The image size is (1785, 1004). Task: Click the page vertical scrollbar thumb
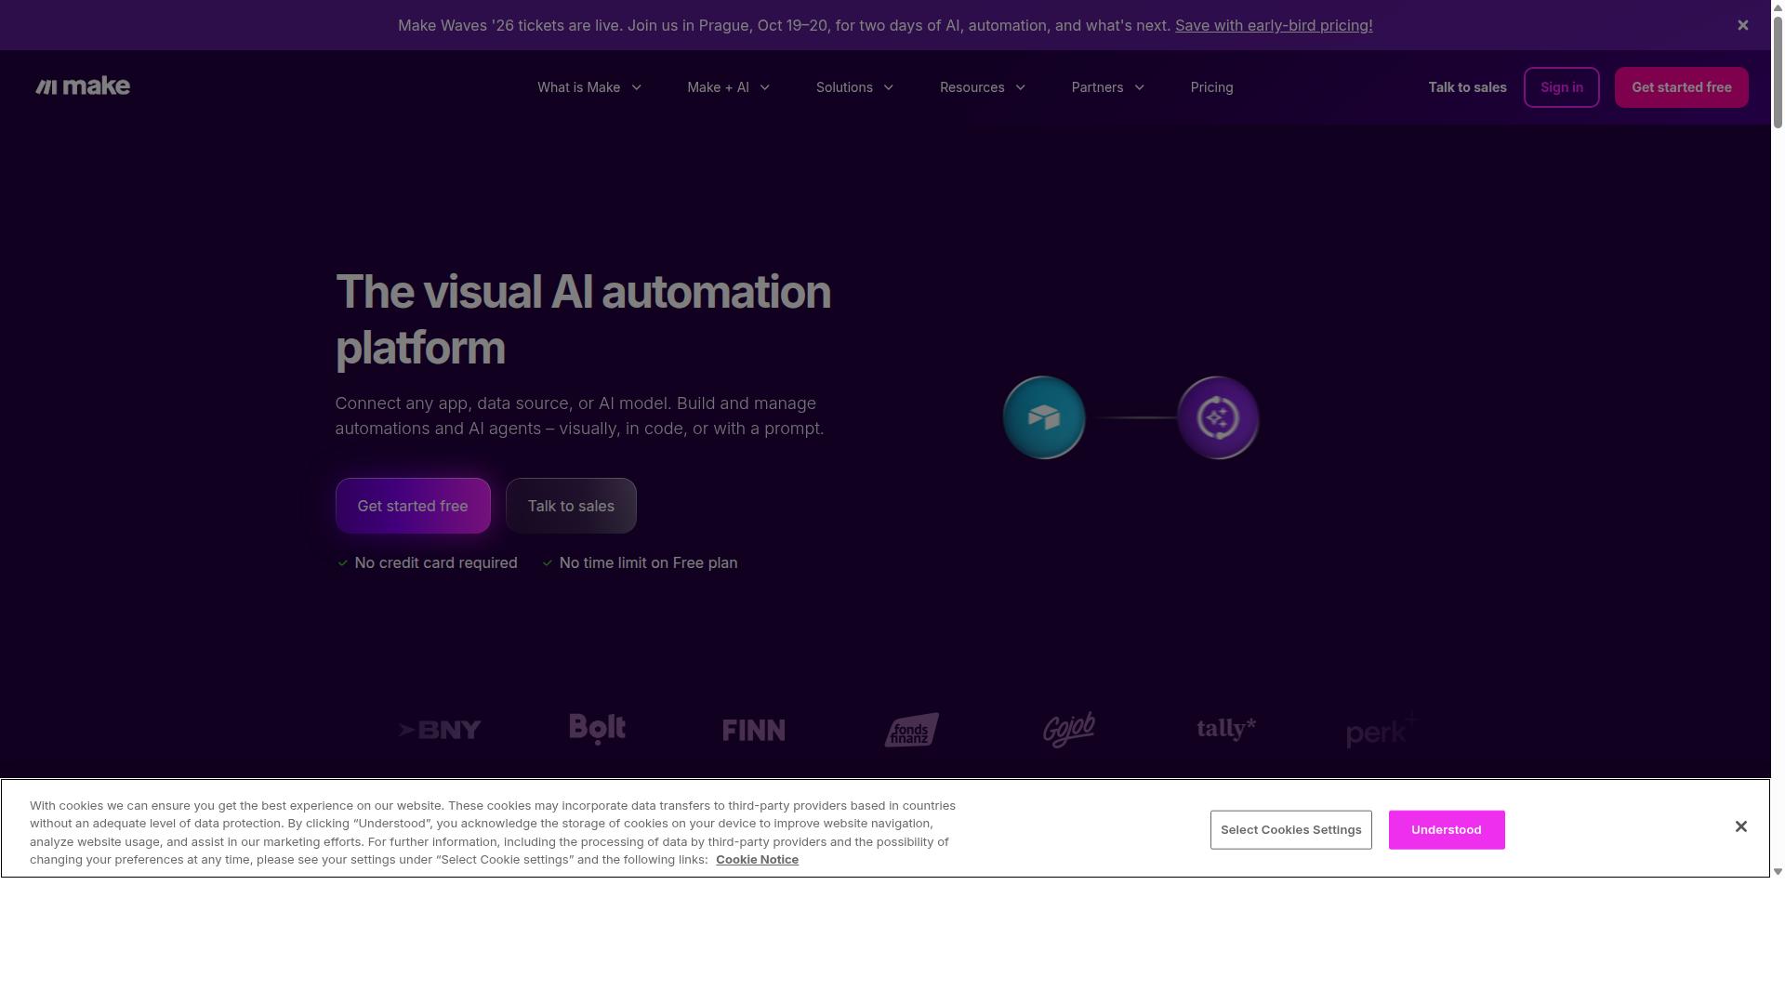pos(1778,71)
